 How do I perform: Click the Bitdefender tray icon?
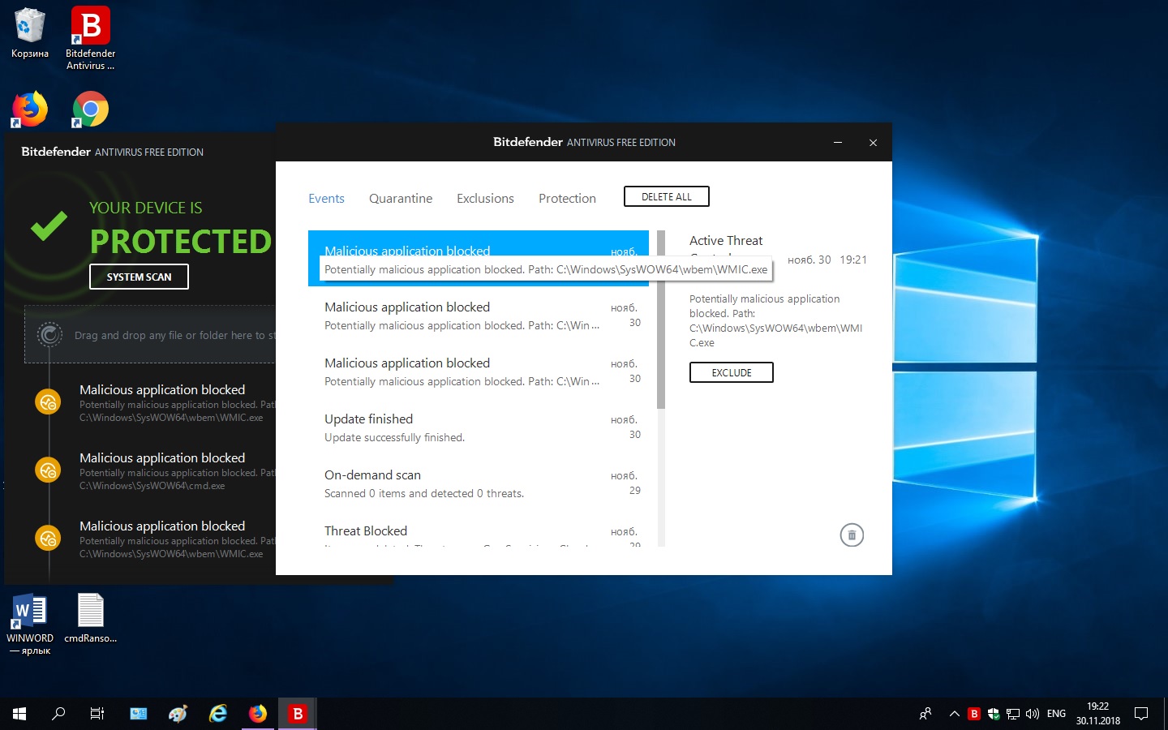(974, 714)
